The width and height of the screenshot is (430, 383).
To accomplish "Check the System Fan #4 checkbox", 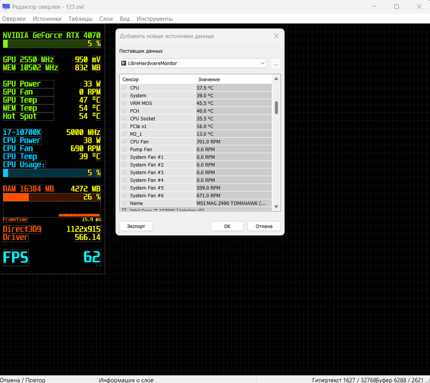I will [124, 180].
